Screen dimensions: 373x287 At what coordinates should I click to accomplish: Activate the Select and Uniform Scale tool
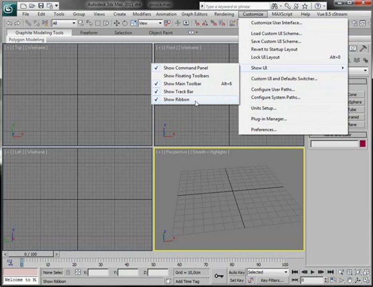tap(133, 24)
